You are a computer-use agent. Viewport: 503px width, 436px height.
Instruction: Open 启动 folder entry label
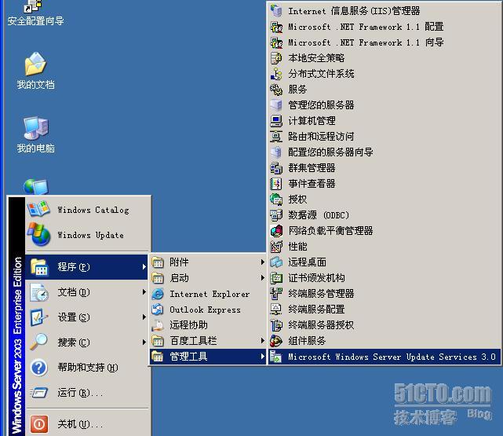coord(180,278)
